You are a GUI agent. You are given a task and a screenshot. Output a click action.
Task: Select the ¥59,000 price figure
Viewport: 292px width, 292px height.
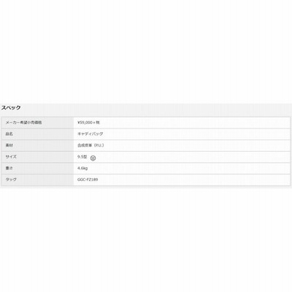(85, 123)
